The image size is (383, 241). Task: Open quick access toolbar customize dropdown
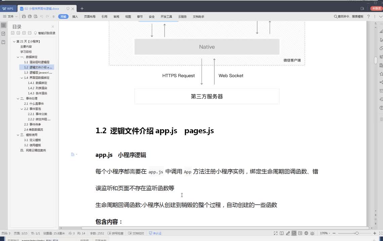[x=53, y=16]
